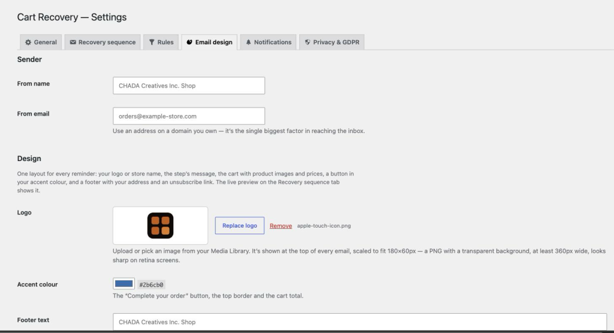Click the Accent colour label
Screen dimensions: 614x333
point(37,284)
